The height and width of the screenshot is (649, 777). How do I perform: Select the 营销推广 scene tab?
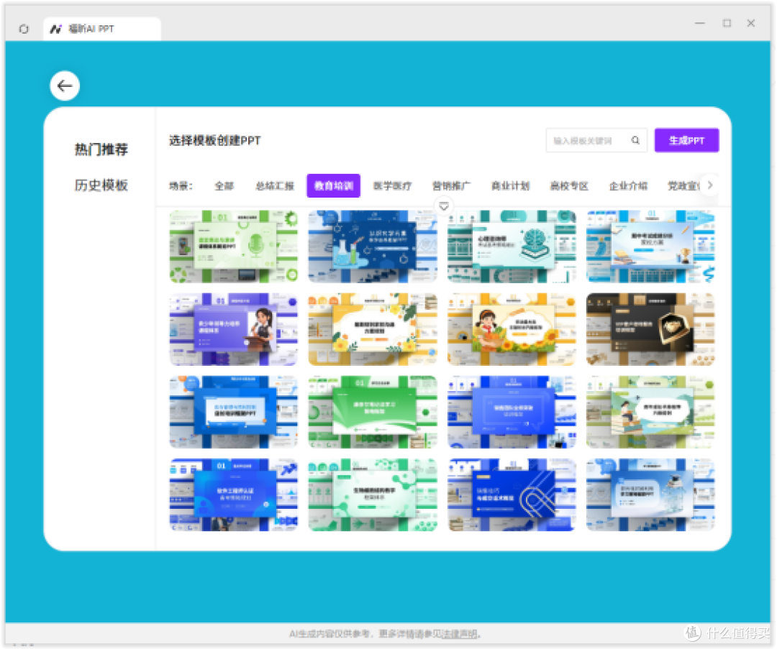pyautogui.click(x=451, y=186)
